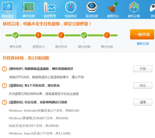The image size is (155, 138).
Task: Select the 硬件故障 step label
Action: coord(84,47)
